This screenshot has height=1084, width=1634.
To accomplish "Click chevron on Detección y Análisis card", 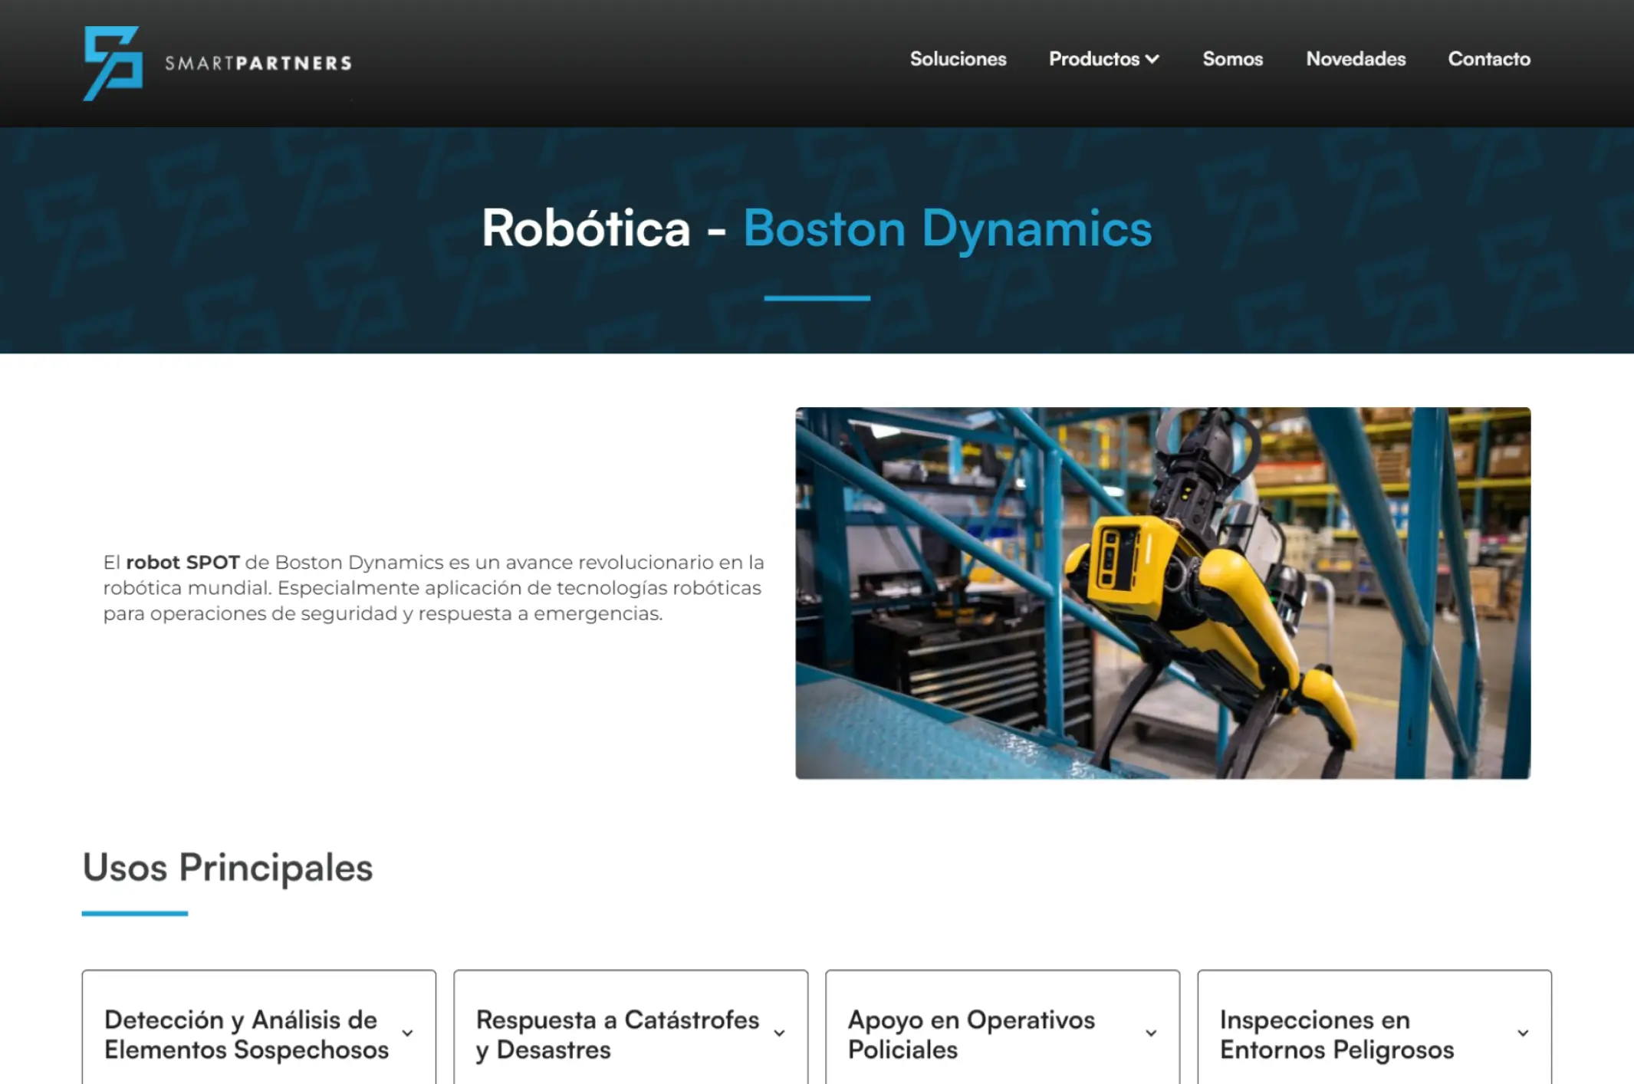I will 408,1033.
